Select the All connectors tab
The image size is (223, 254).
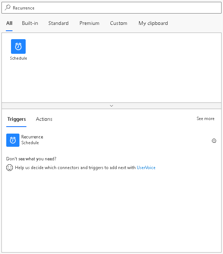(x=9, y=23)
